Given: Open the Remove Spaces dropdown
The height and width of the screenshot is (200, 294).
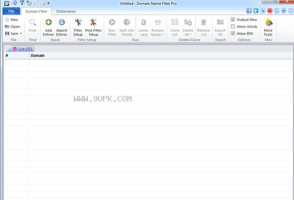Looking at the screenshot, I should (x=158, y=27).
